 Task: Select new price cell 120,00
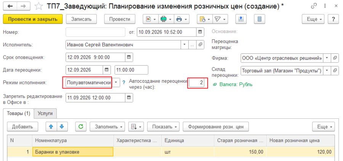[x=301, y=152]
